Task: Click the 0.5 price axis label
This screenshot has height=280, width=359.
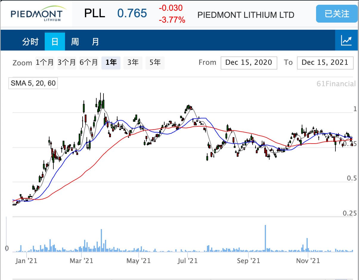Action: [352, 178]
